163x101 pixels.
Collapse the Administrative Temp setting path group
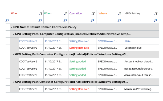(14, 34)
